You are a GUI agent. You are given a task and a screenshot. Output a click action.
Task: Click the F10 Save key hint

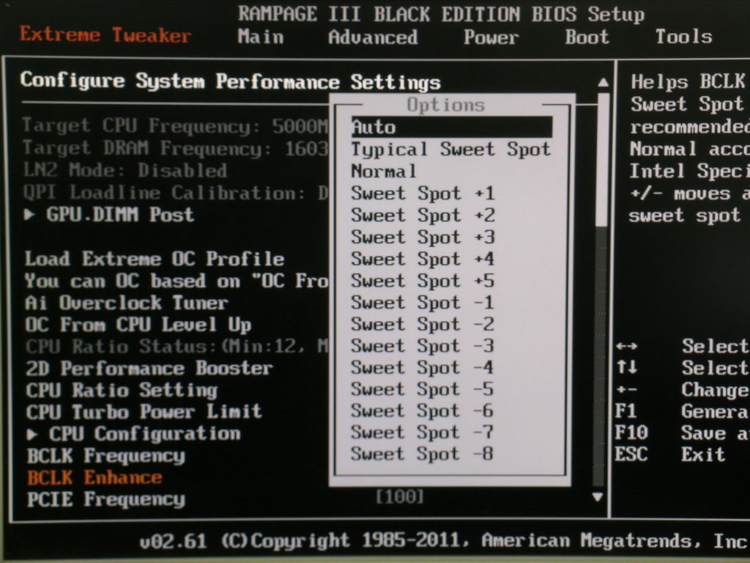coord(682,433)
